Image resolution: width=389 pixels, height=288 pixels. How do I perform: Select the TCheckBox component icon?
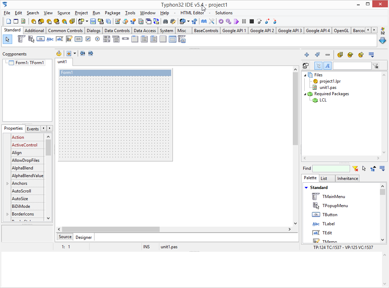point(88,39)
